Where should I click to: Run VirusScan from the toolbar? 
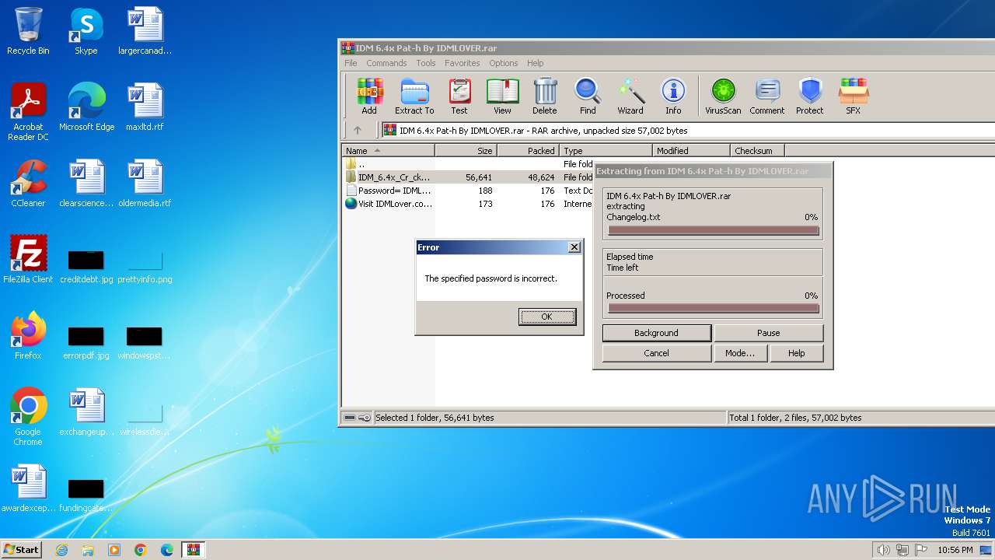click(723, 96)
